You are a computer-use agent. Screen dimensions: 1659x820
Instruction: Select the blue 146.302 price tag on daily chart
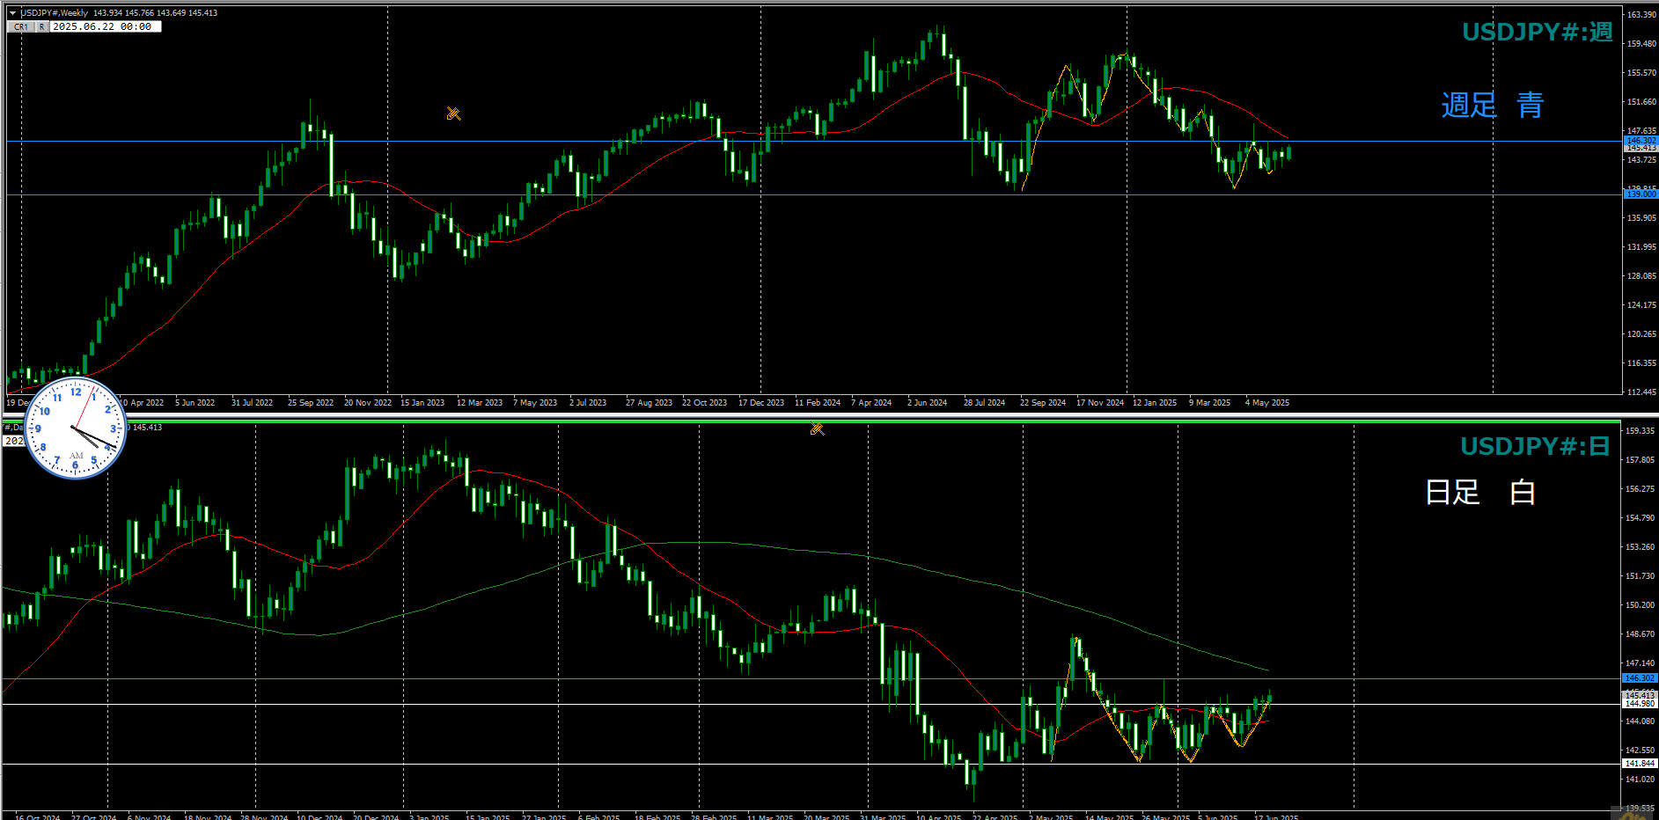click(1640, 678)
